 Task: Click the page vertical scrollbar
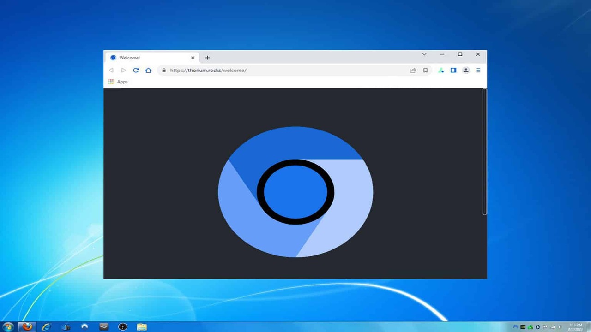484,152
